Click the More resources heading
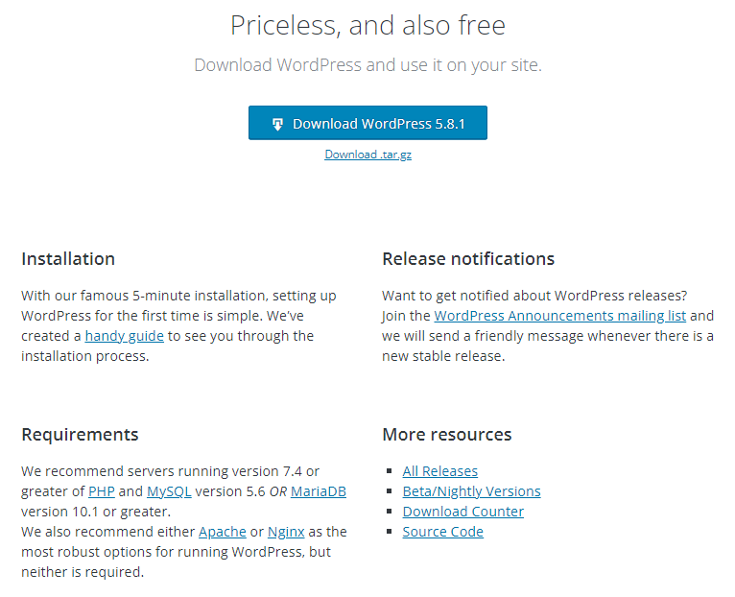 click(446, 435)
